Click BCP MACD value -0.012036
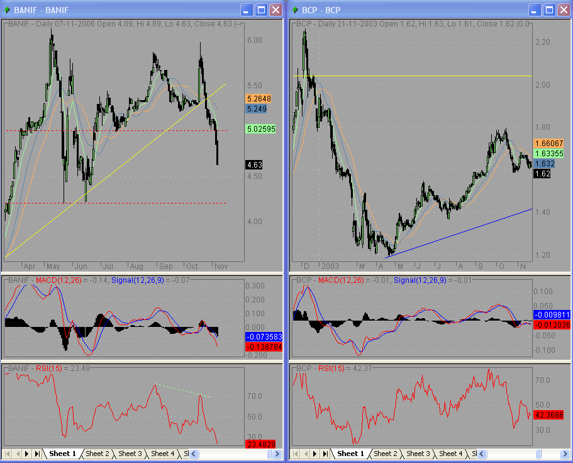Viewport: 573px width, 463px height. (552, 324)
